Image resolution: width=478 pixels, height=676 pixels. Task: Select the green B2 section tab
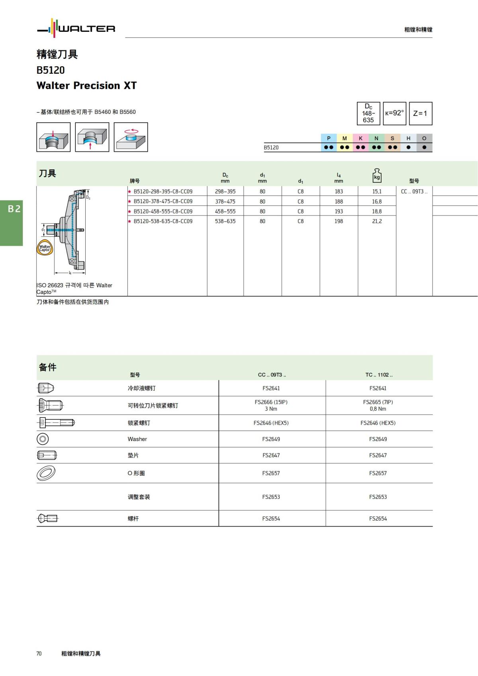12,223
